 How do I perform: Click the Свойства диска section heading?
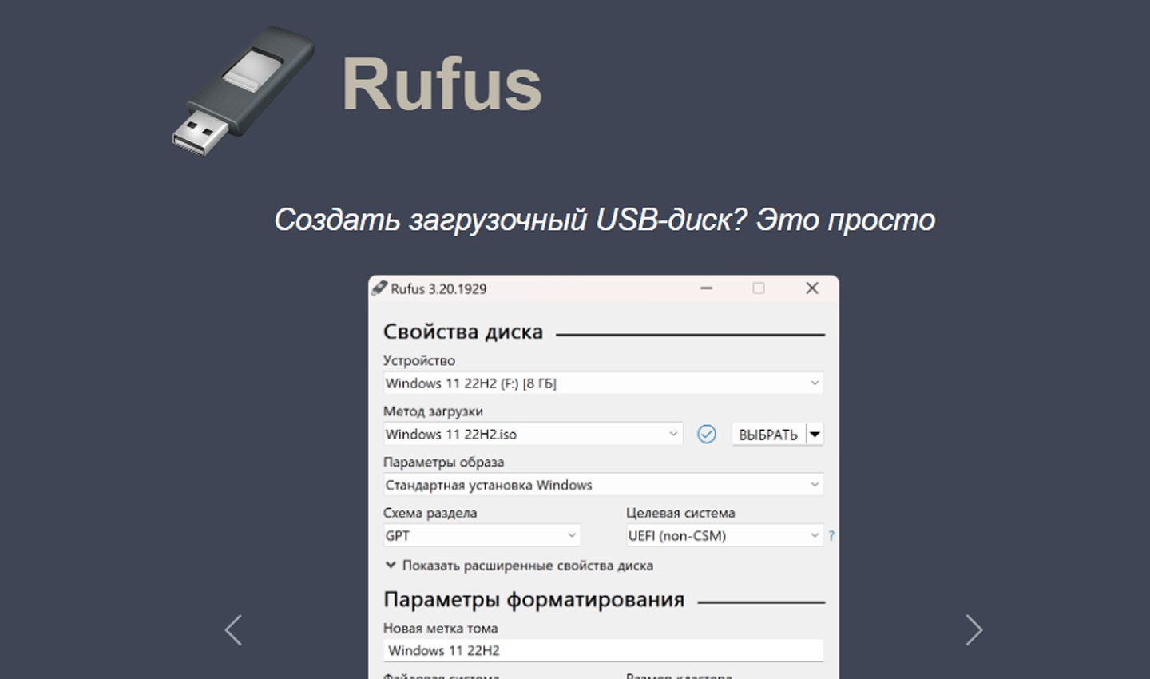tap(463, 332)
